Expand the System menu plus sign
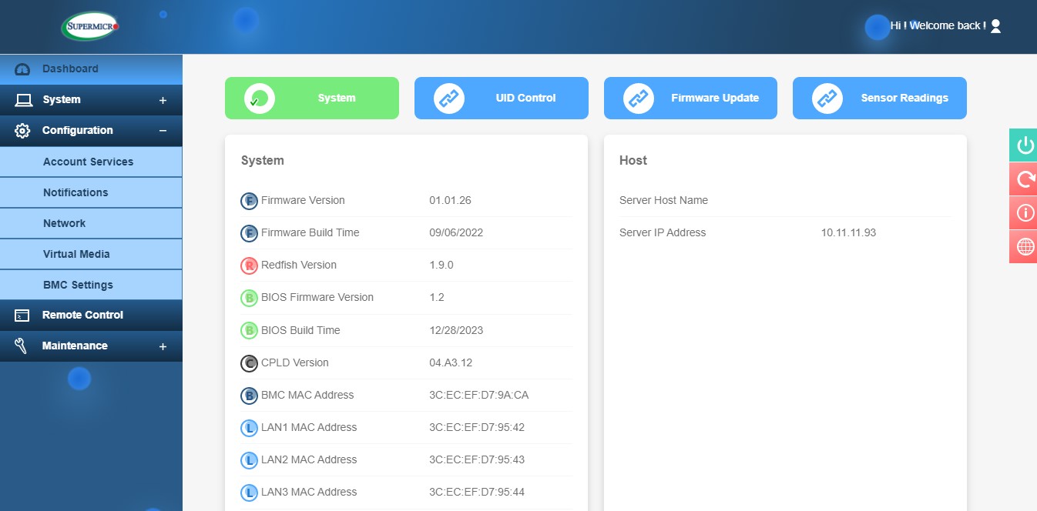 pyautogui.click(x=163, y=101)
